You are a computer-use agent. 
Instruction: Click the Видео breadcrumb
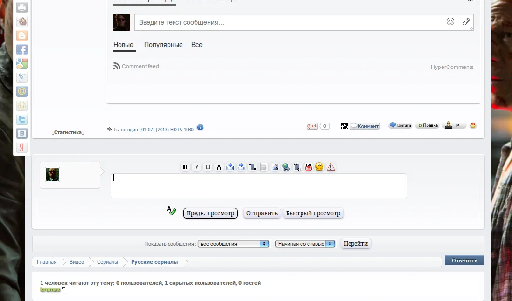77,262
